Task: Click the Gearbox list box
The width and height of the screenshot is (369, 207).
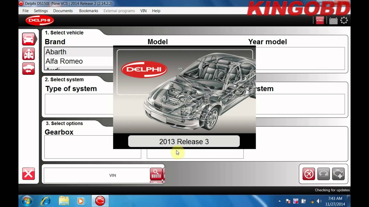Action: pyautogui.click(x=93, y=147)
